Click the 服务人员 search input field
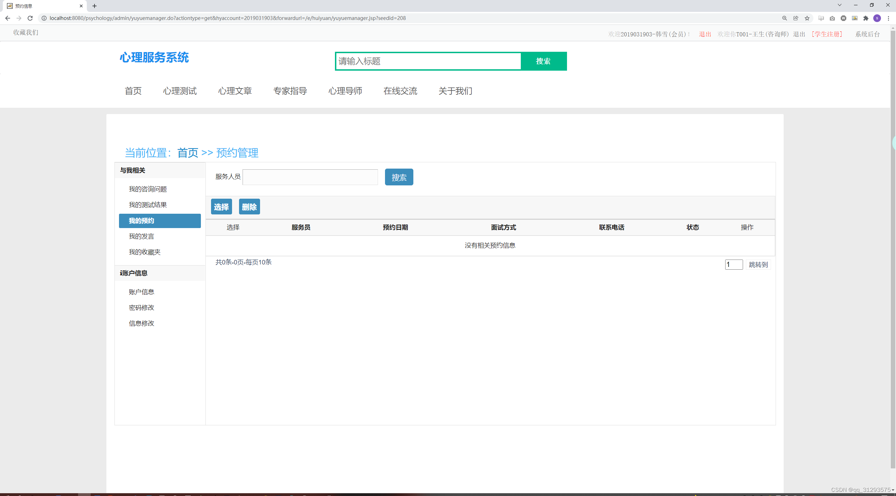This screenshot has width=896, height=496. (310, 177)
